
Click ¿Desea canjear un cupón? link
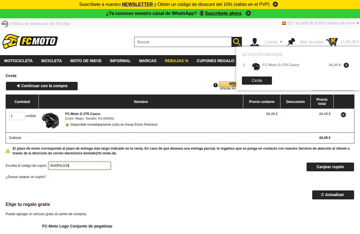tap(26, 177)
